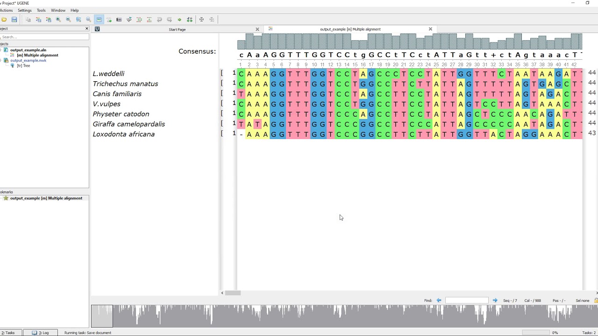Screen dimensions: 598x336
Task: Switch to the Start Page tab
Action: [x=177, y=29]
